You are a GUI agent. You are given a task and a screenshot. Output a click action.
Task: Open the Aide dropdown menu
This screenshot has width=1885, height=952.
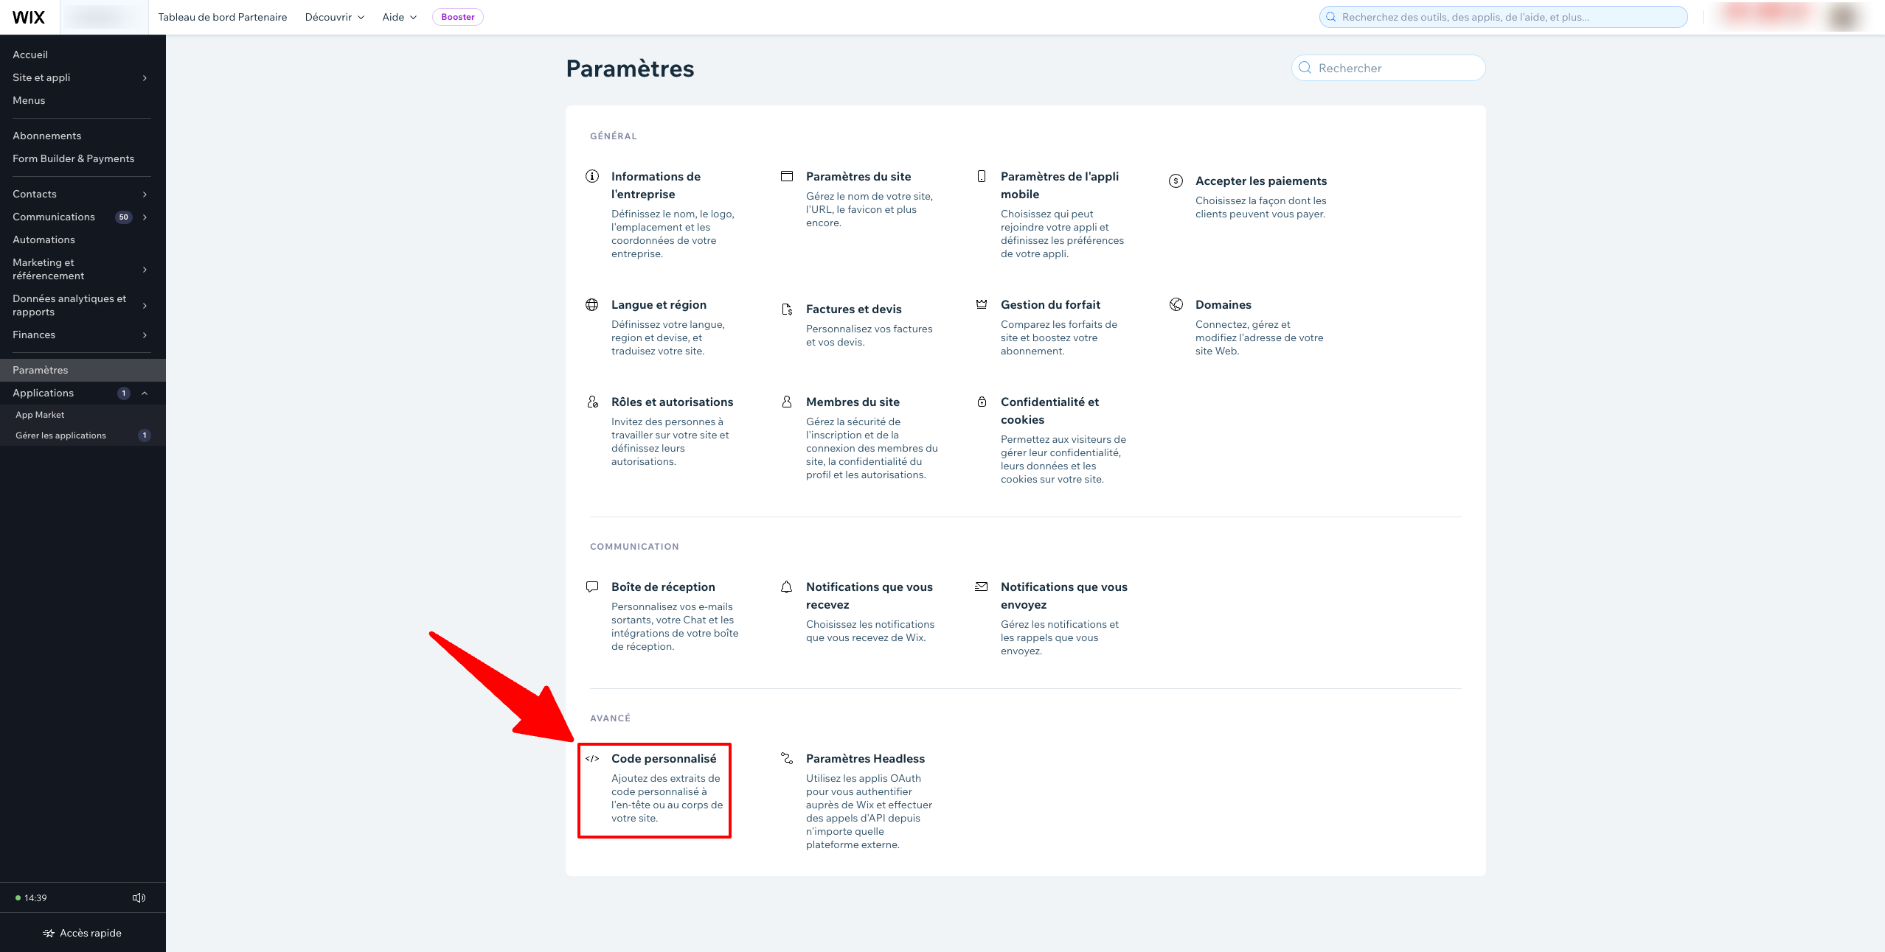pos(399,17)
